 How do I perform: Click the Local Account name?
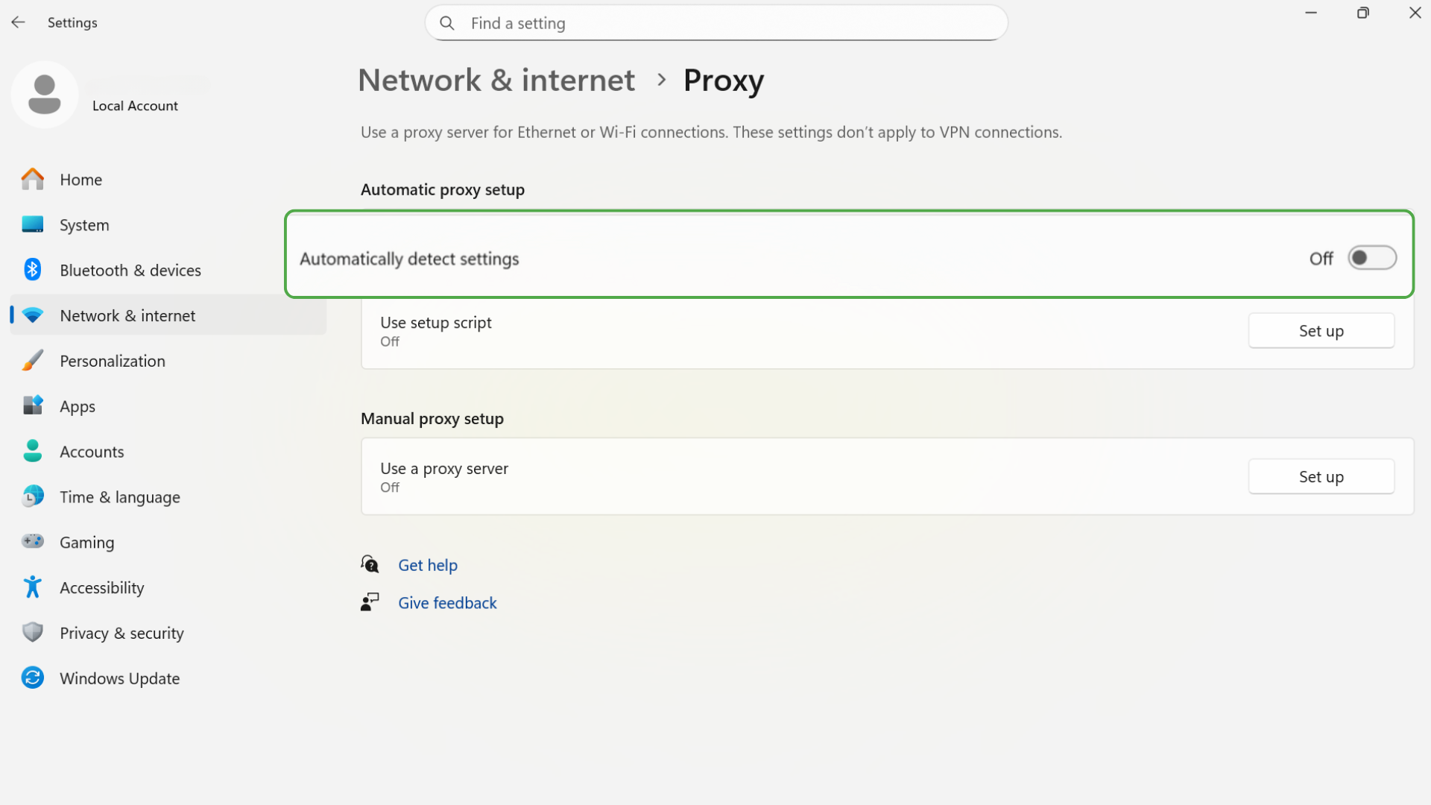click(x=135, y=106)
